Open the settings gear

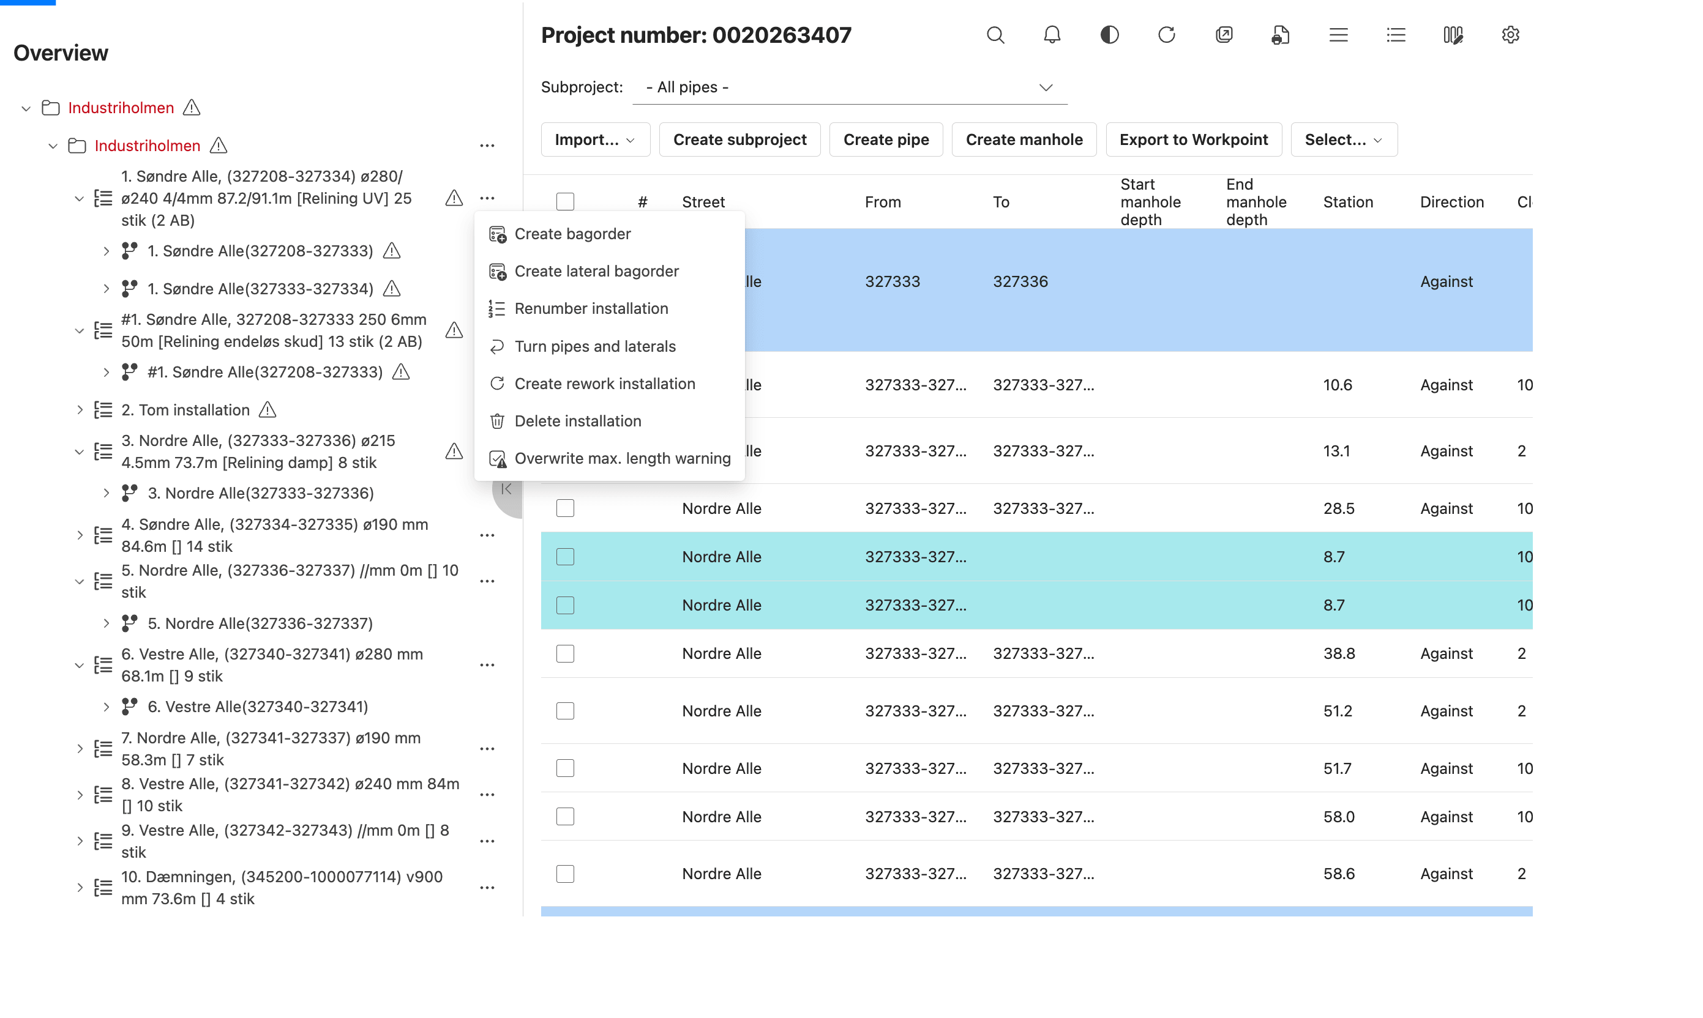tap(1510, 35)
